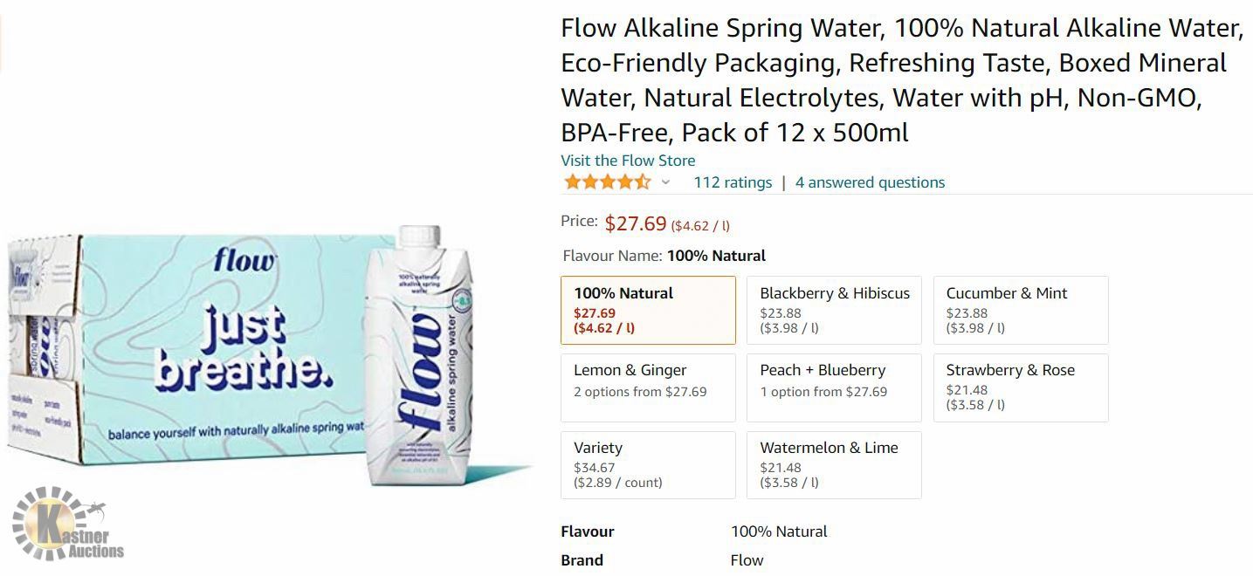Image resolution: width=1253 pixels, height=576 pixels.
Task: Click the main price beside the Price label
Action: (636, 223)
